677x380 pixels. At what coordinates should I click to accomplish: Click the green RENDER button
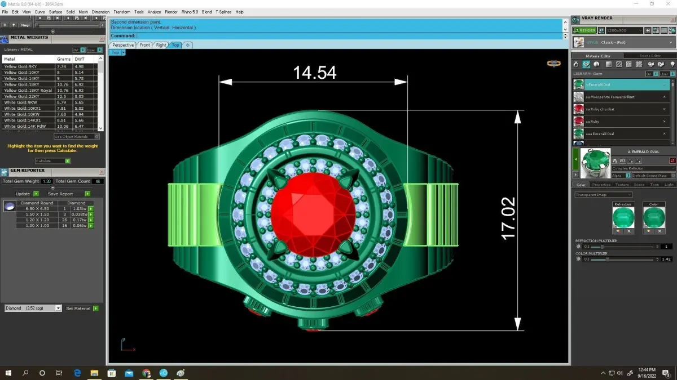(x=584, y=30)
